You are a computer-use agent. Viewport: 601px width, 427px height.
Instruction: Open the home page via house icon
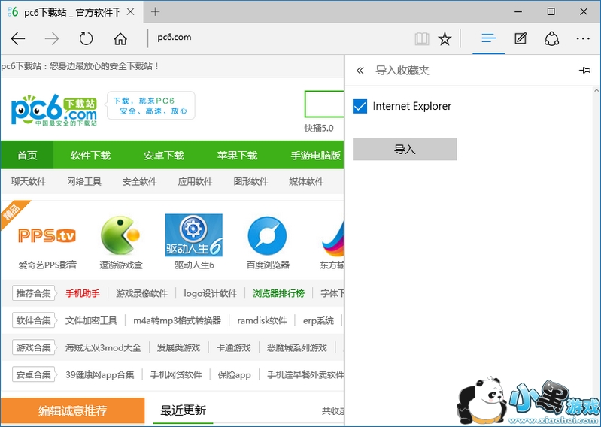pos(120,38)
